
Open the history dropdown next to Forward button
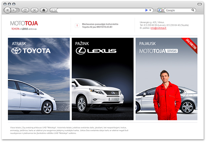18,10
